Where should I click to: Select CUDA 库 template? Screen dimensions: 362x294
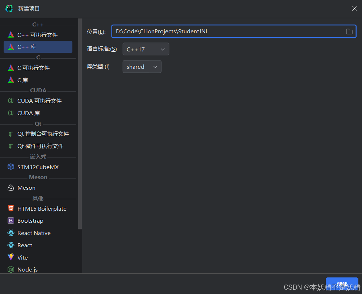point(38,113)
